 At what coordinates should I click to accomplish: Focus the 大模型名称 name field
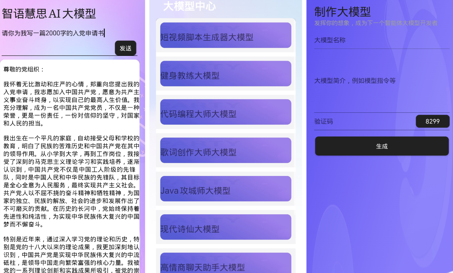[381, 40]
